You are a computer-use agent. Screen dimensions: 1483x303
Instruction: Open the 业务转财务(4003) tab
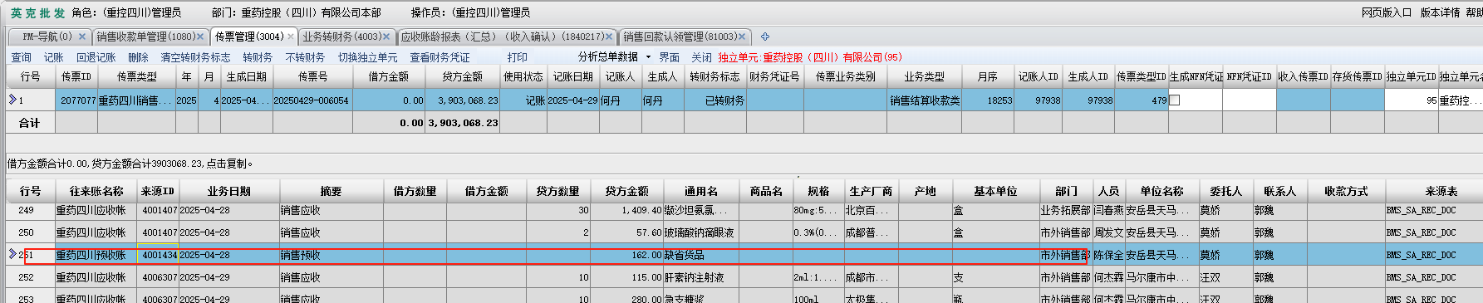[342, 37]
